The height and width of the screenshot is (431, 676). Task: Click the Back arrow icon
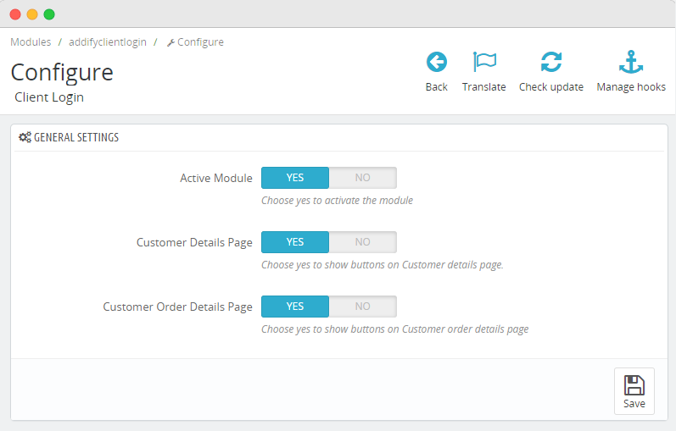[x=436, y=63]
